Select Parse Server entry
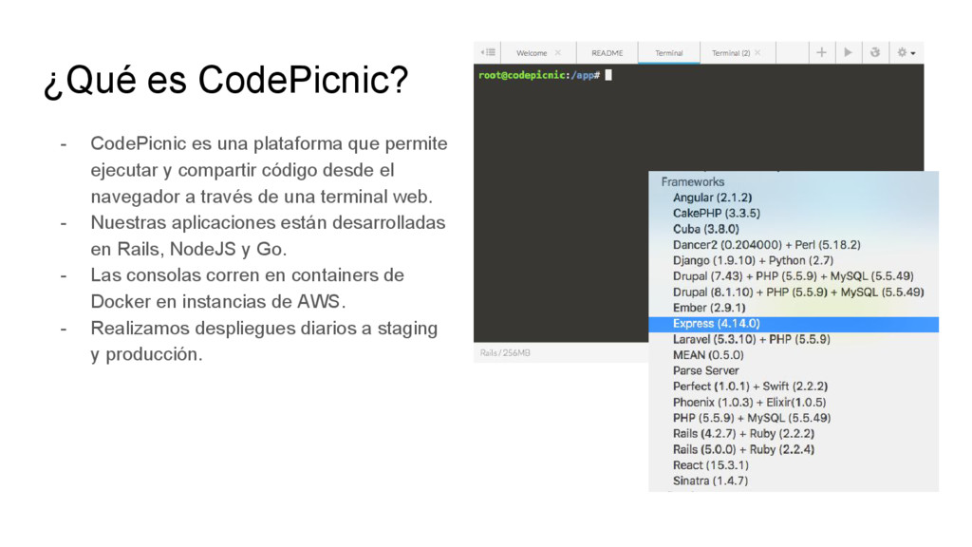Viewport: 972px width, 547px height. click(705, 371)
